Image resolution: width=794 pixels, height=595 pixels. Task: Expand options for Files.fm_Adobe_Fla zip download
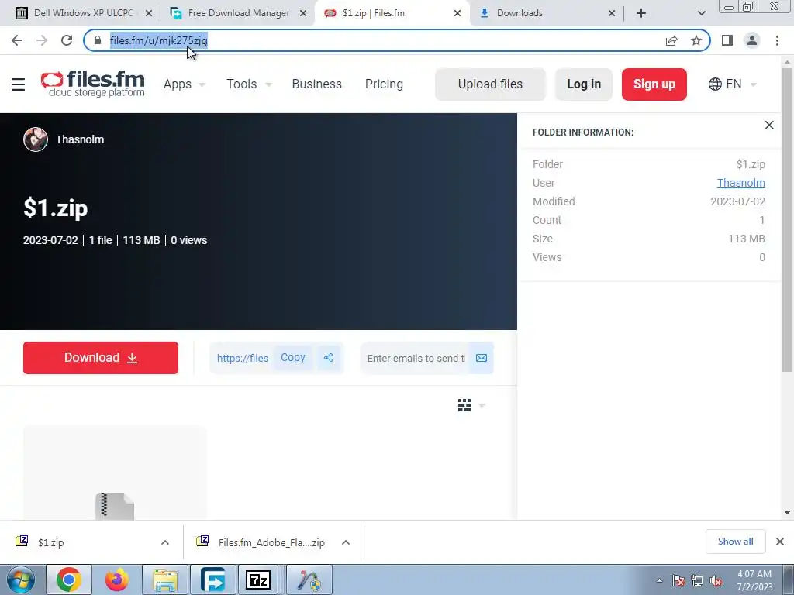pyautogui.click(x=346, y=542)
